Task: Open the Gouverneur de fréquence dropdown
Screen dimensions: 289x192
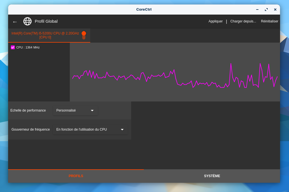Action: point(90,129)
